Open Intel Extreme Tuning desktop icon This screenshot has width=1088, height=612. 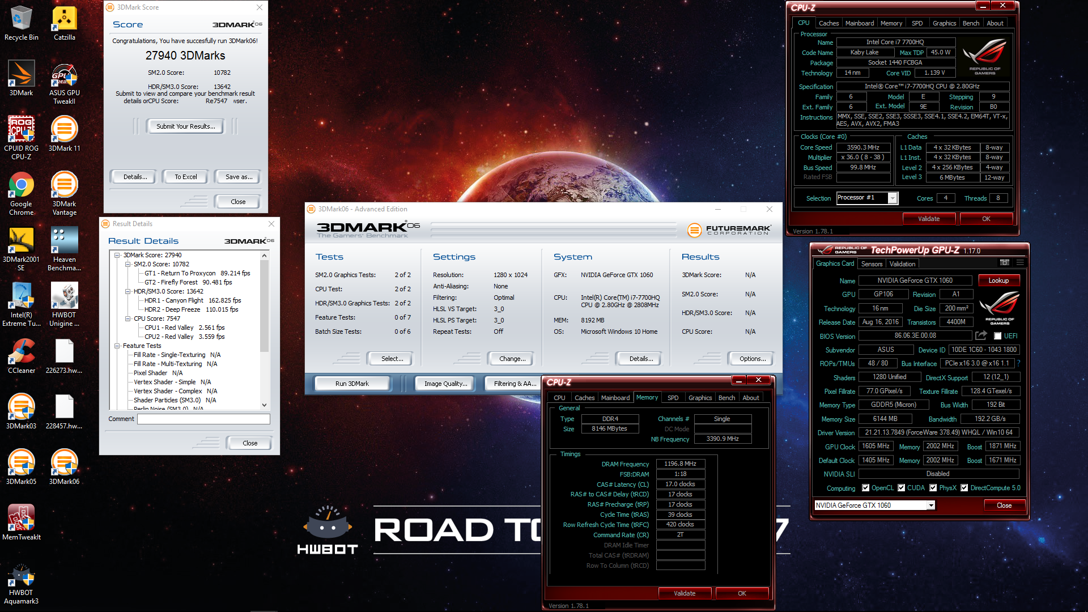tap(21, 304)
